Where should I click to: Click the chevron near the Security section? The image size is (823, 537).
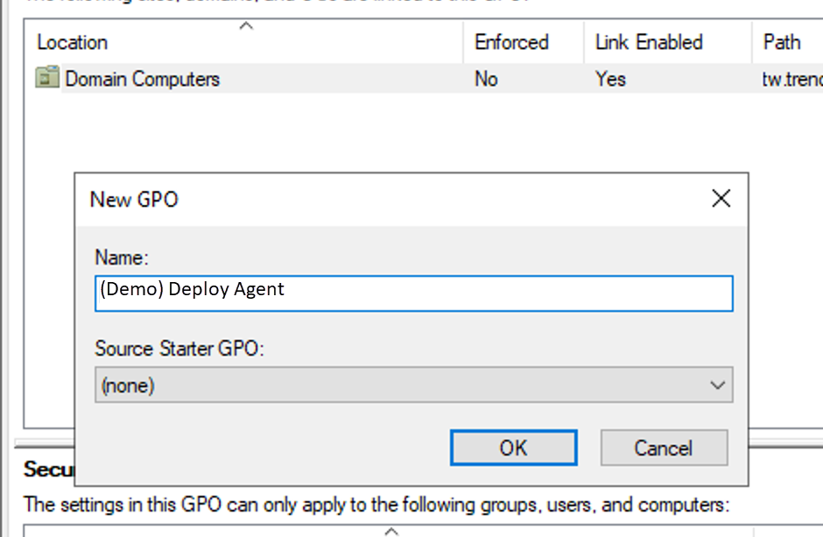pyautogui.click(x=391, y=530)
